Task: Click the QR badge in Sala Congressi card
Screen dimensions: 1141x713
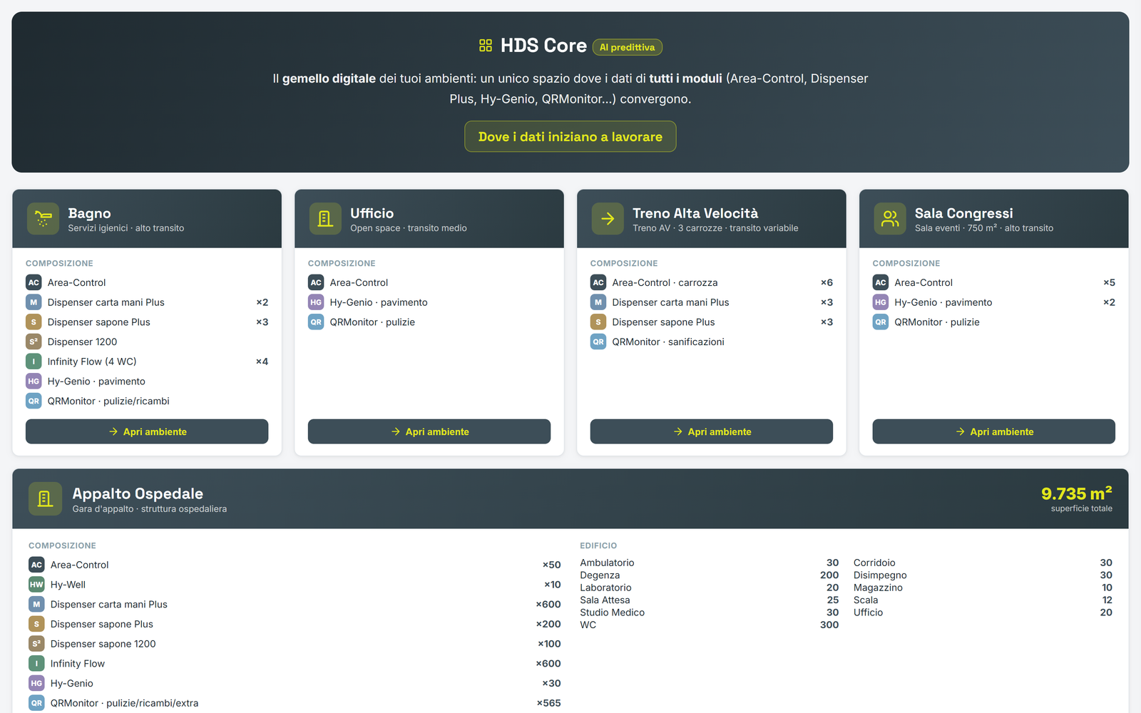Action: [881, 322]
